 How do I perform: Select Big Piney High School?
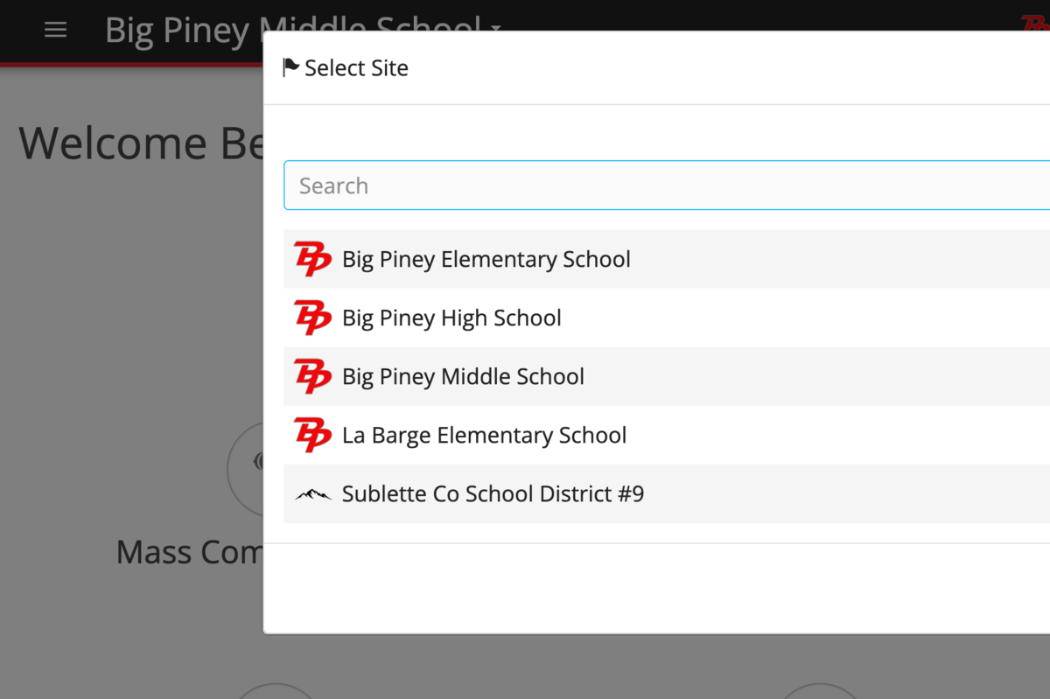[451, 318]
